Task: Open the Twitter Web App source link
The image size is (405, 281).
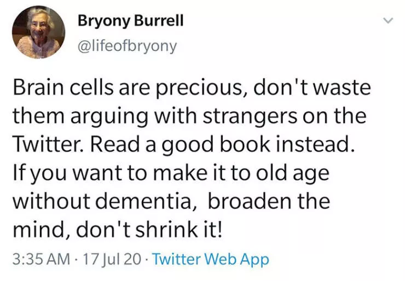Action: (211, 259)
